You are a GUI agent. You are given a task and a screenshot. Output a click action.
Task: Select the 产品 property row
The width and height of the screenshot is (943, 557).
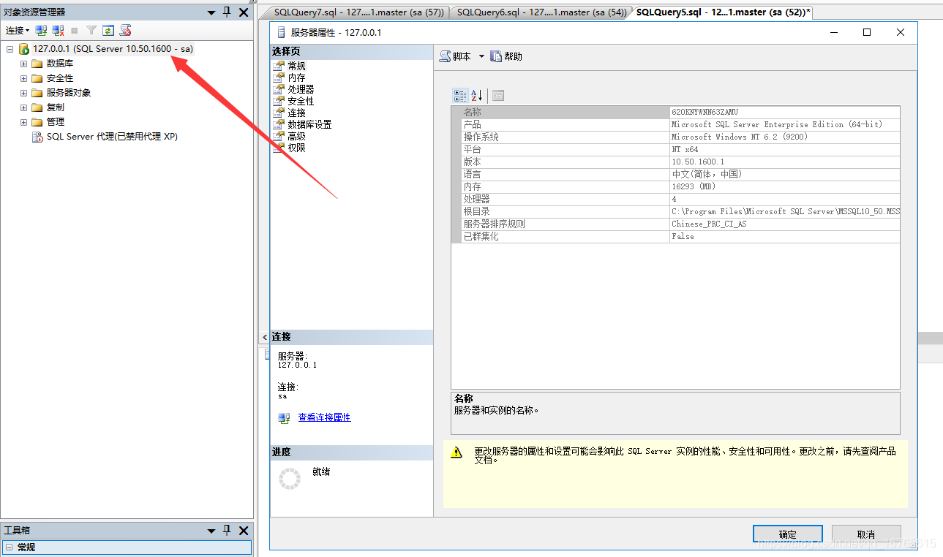[675, 125]
